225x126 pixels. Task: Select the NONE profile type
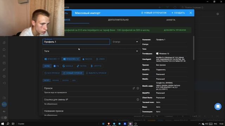47,66
